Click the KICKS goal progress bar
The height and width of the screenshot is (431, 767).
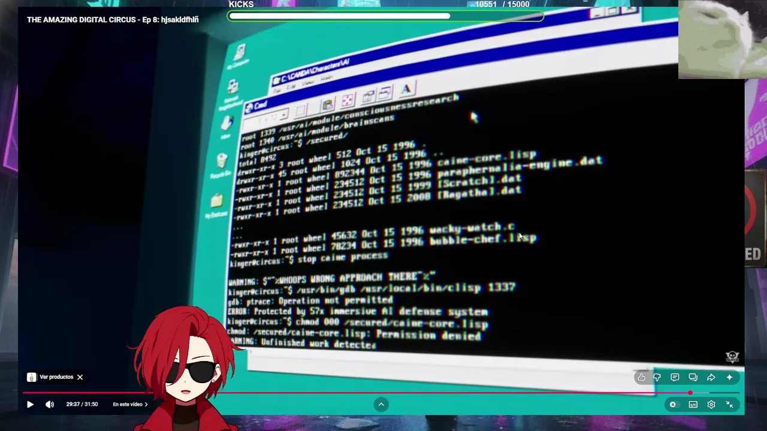(x=385, y=16)
